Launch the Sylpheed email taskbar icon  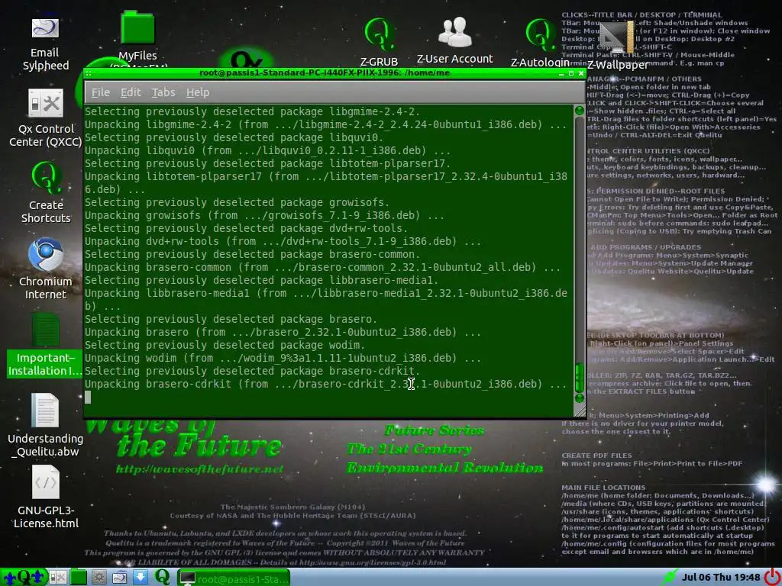click(119, 578)
